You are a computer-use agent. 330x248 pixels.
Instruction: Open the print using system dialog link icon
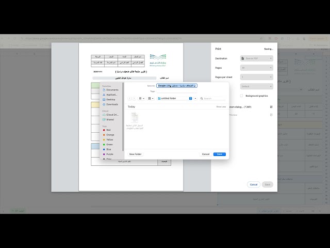[271, 107]
